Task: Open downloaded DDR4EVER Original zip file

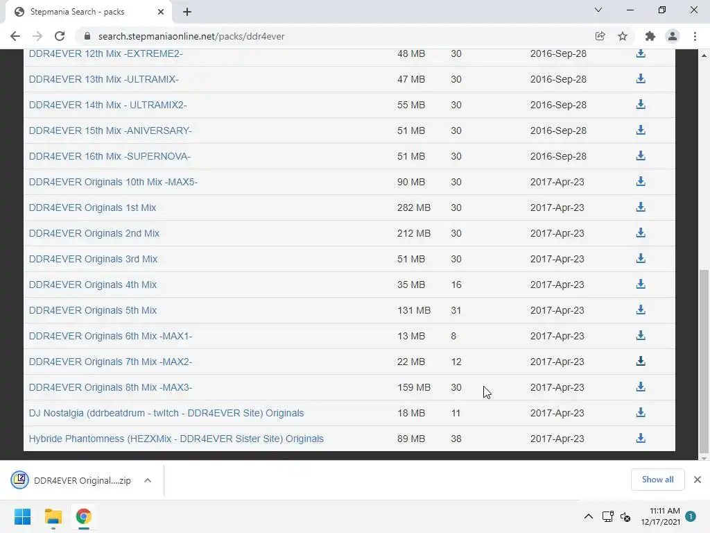Action: (71, 480)
